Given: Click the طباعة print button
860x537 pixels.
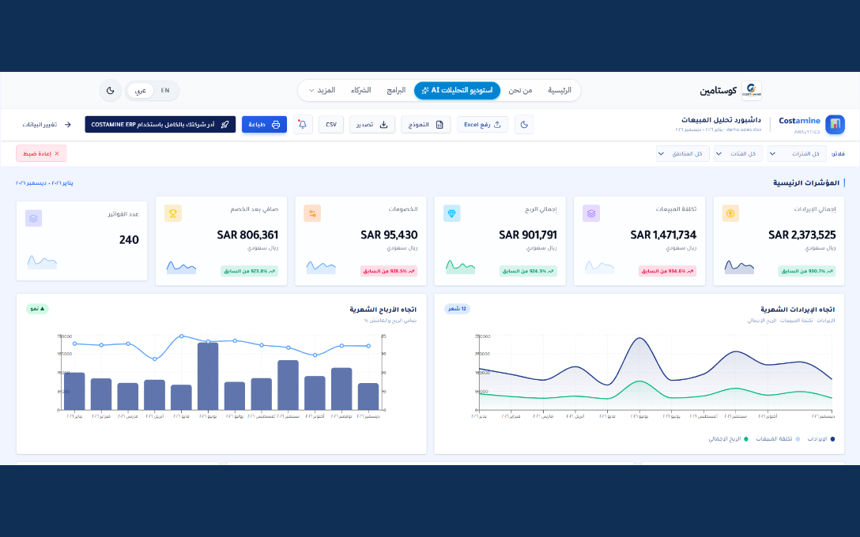Looking at the screenshot, I should pyautogui.click(x=264, y=125).
